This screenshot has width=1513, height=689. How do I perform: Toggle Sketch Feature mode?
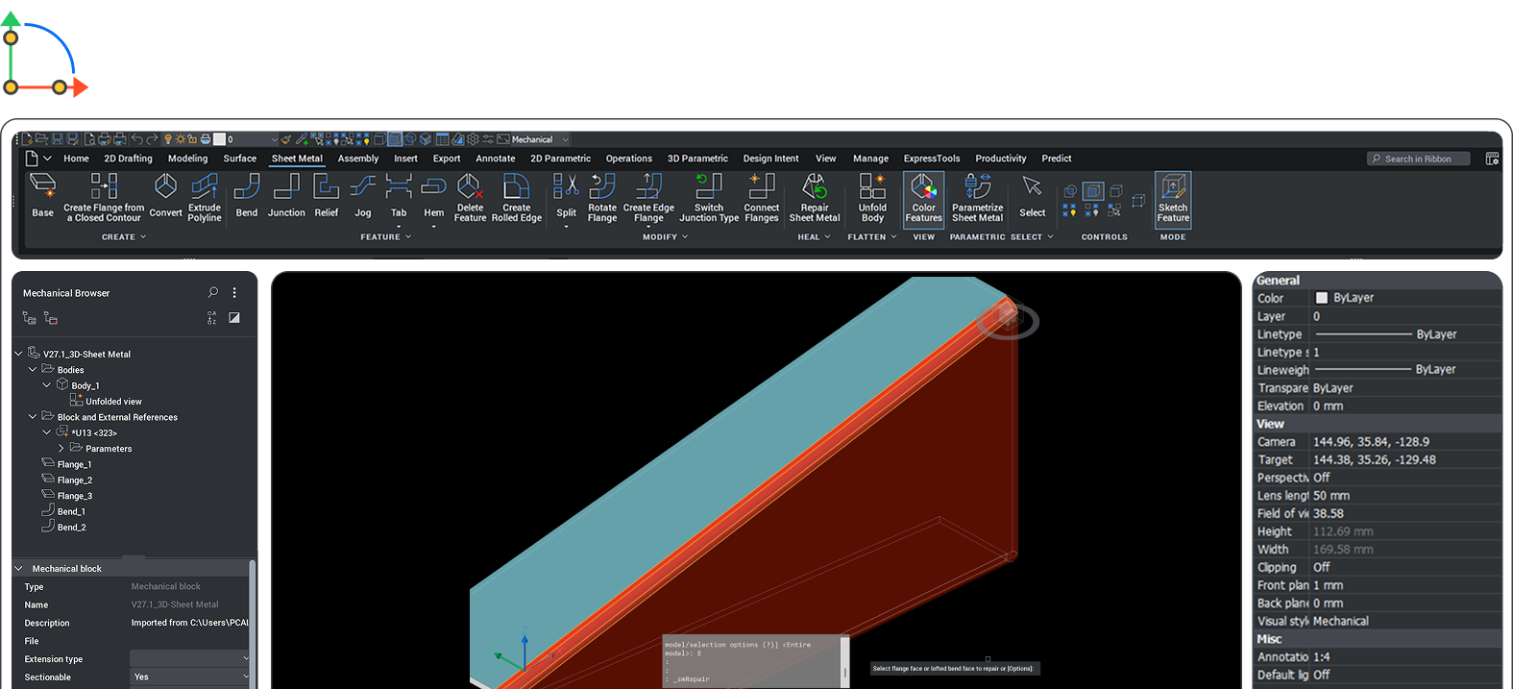1173,199
